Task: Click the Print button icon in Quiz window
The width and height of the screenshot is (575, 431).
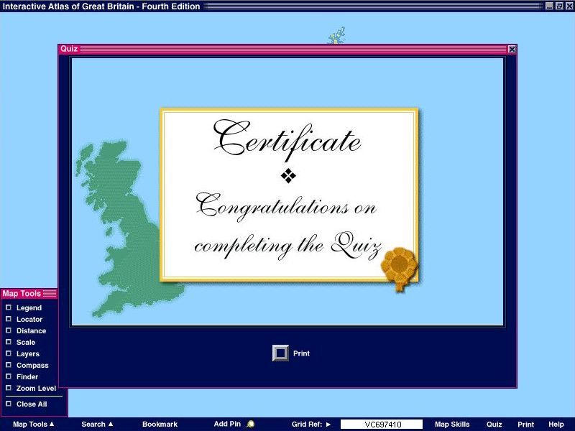Action: tap(280, 353)
